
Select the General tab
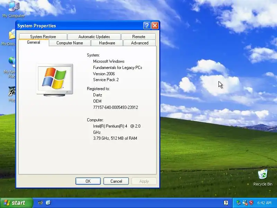(34, 42)
